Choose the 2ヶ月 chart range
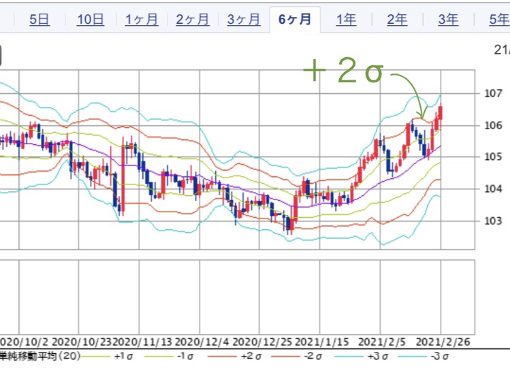 (193, 20)
